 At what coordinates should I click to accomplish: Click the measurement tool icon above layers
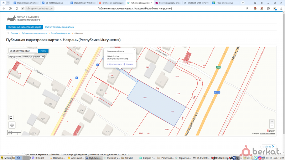coord(11,117)
